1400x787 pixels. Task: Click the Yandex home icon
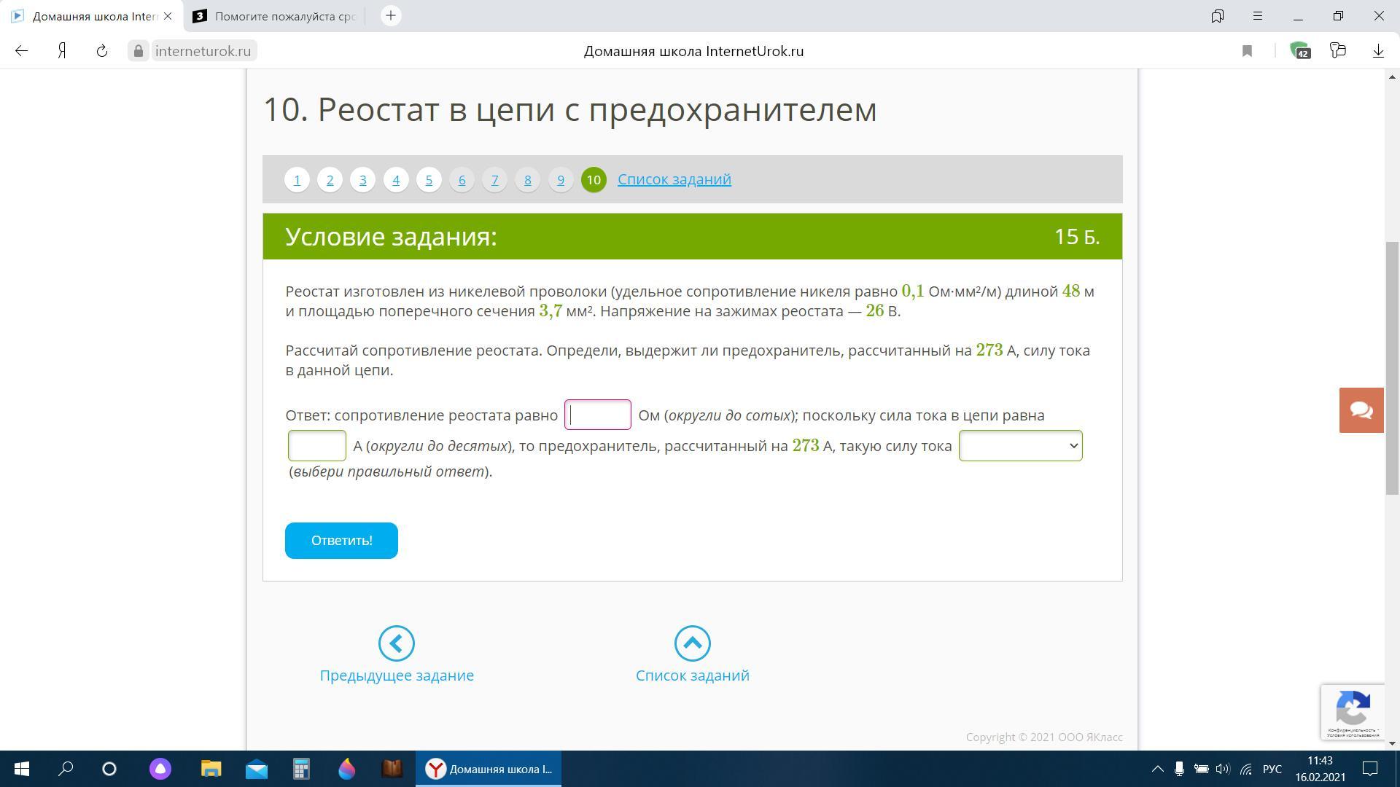coord(63,51)
